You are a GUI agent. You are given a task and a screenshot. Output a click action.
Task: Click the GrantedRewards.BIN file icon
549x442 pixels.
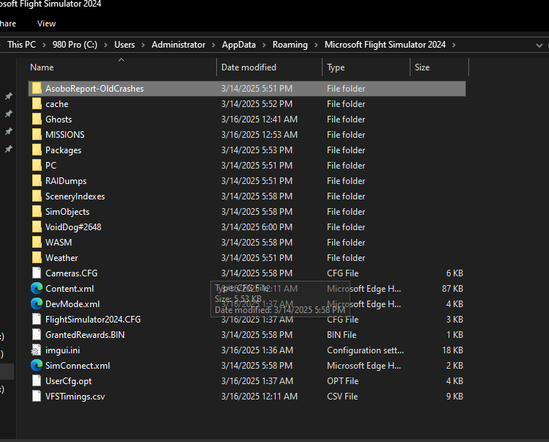(37, 335)
